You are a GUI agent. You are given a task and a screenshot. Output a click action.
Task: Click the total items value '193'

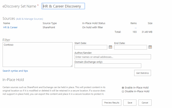tap(134, 32)
